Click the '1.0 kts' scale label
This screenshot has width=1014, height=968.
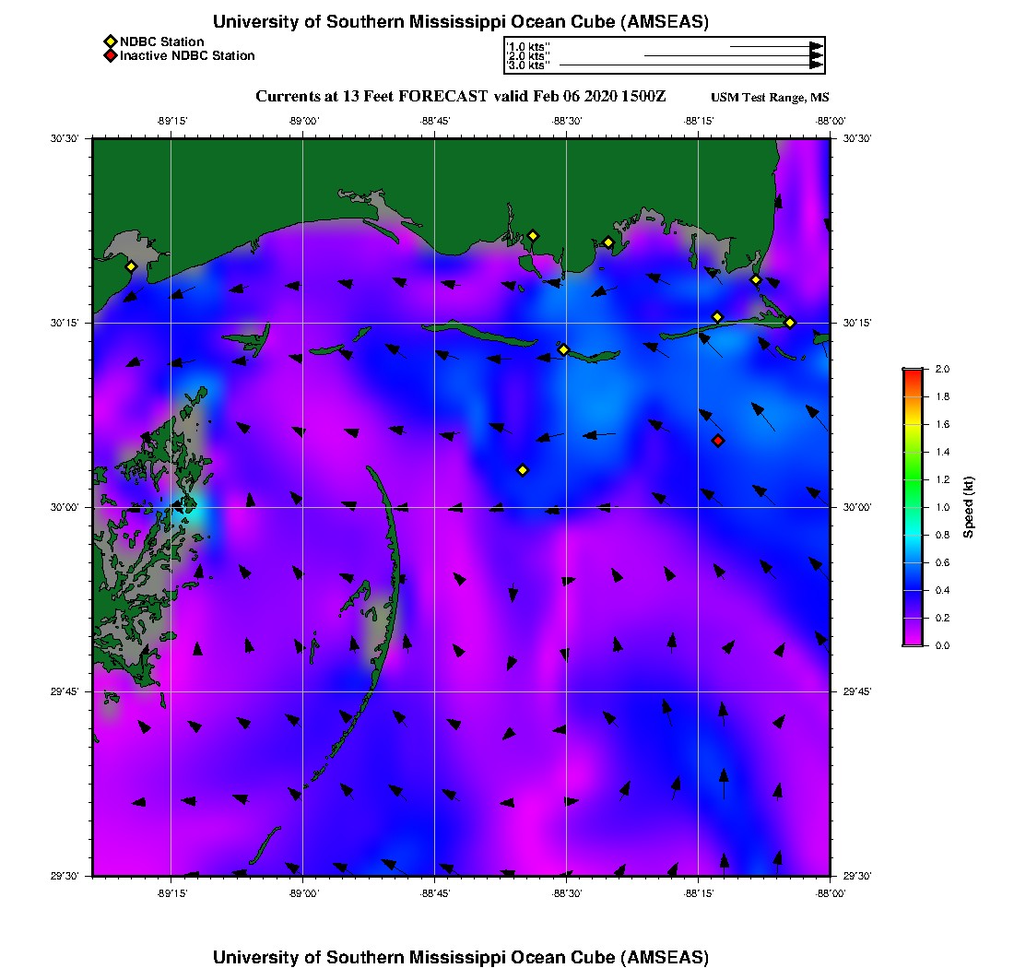tap(528, 47)
